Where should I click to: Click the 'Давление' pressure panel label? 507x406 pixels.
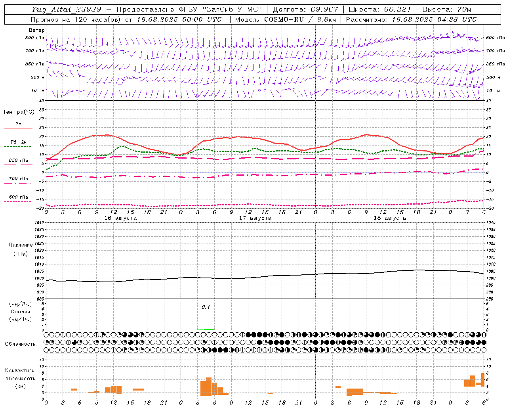(x=21, y=245)
